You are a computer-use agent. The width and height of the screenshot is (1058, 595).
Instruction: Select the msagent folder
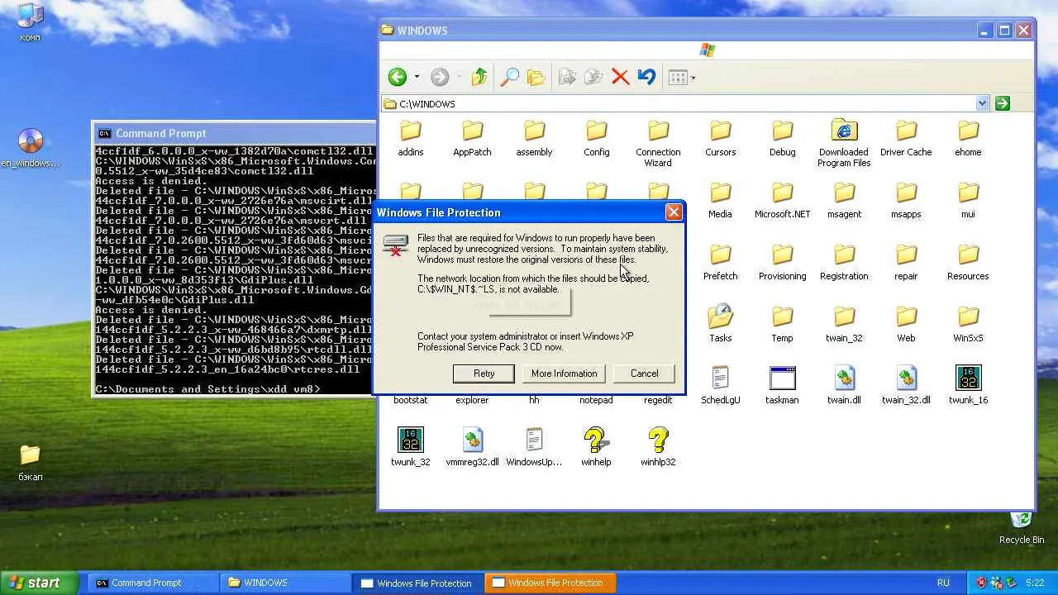point(844,200)
